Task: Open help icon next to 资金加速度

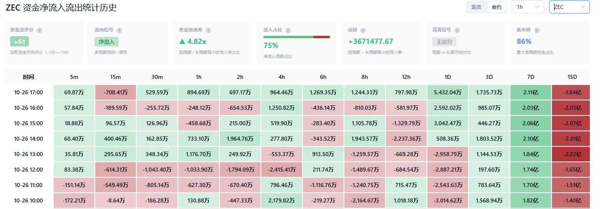Action: point(208,30)
